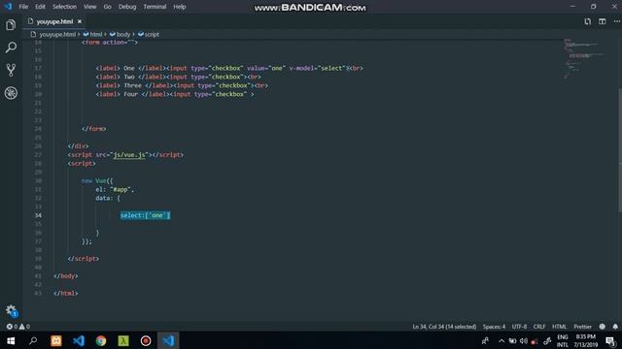
Task: Open the Selection menu
Action: [64, 7]
